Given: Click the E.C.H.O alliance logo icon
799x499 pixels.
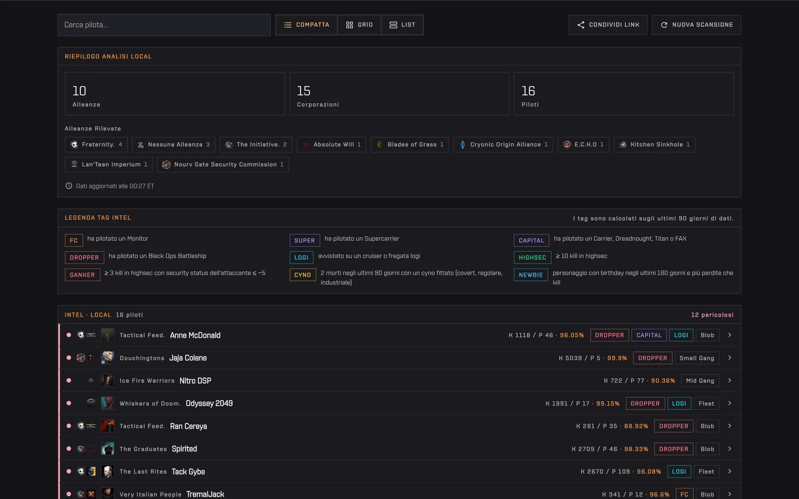Looking at the screenshot, I should (x=567, y=145).
